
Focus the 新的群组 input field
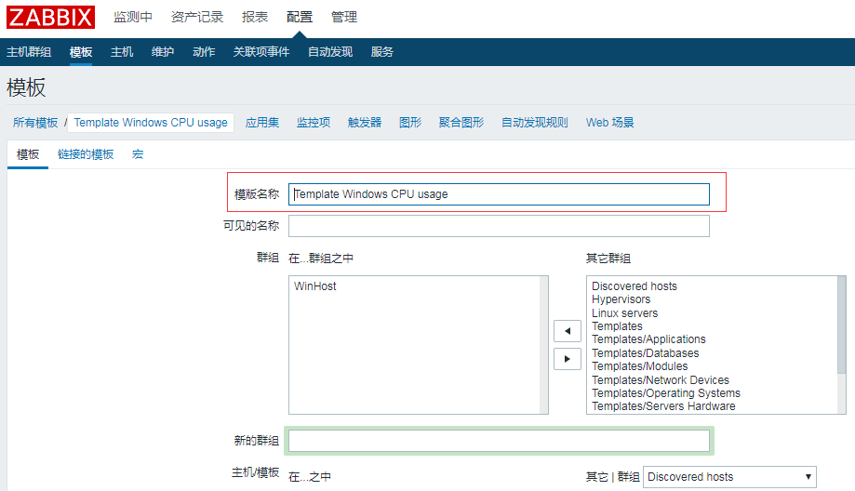499,441
